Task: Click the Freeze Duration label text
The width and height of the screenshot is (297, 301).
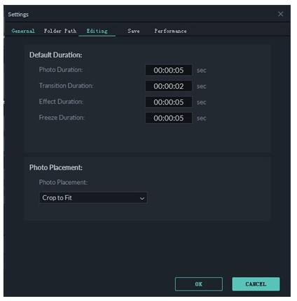Action: (62, 118)
